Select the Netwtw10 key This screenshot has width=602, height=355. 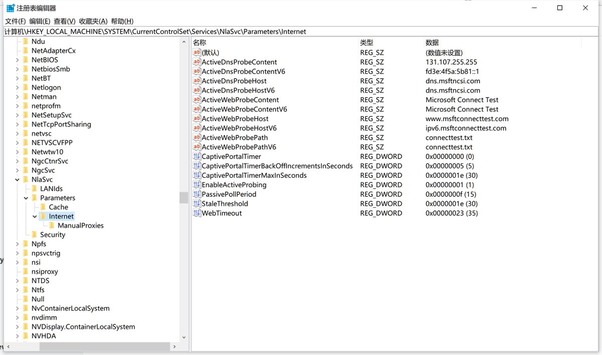pos(47,152)
